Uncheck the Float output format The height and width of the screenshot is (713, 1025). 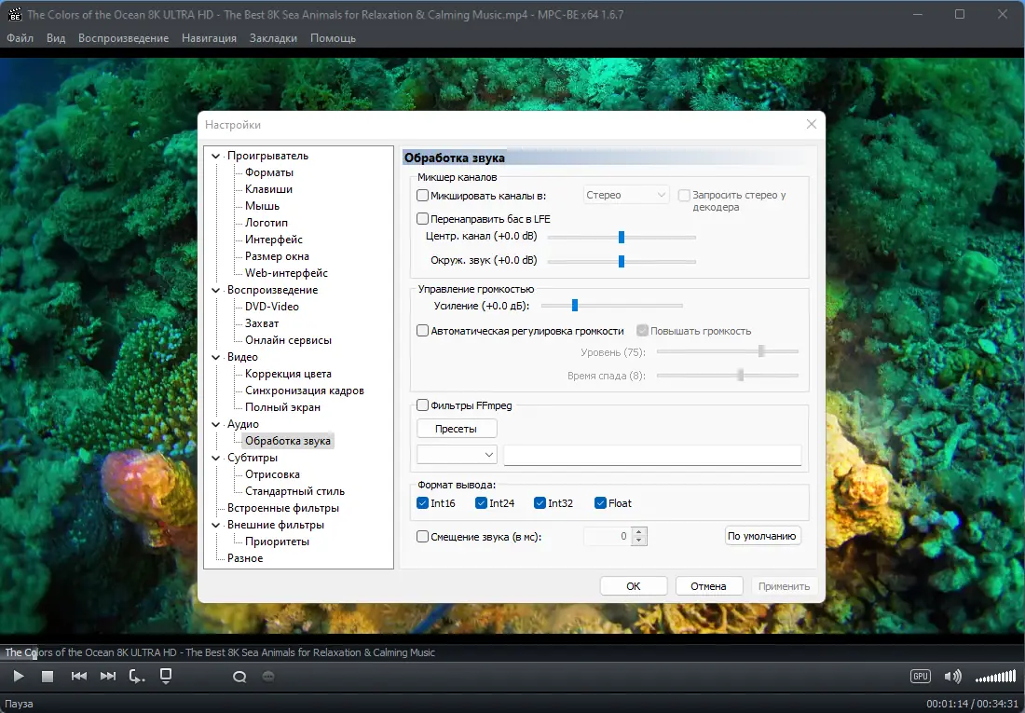tap(600, 503)
